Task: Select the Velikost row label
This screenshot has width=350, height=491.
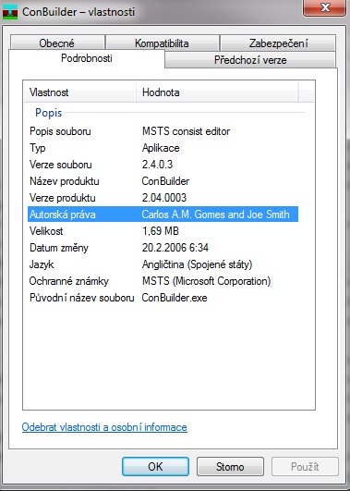Action: point(46,231)
